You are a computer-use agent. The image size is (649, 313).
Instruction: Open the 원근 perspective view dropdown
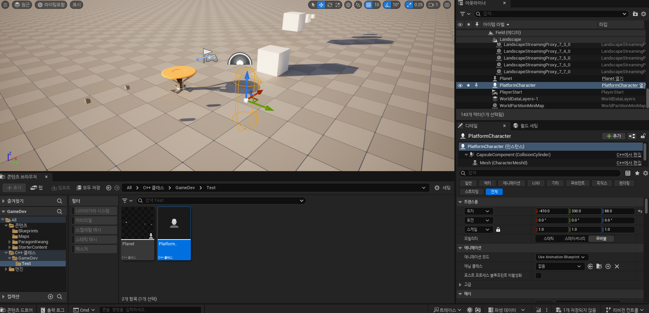click(22, 5)
